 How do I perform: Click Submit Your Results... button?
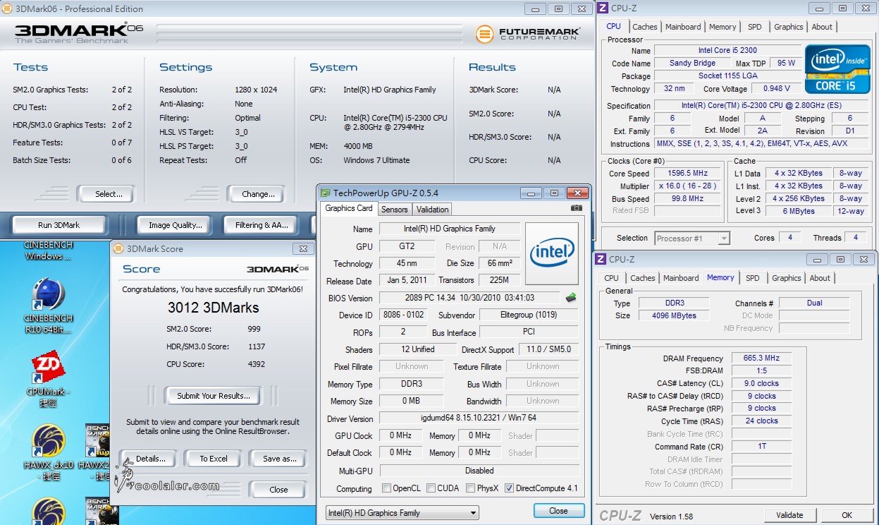(213, 396)
